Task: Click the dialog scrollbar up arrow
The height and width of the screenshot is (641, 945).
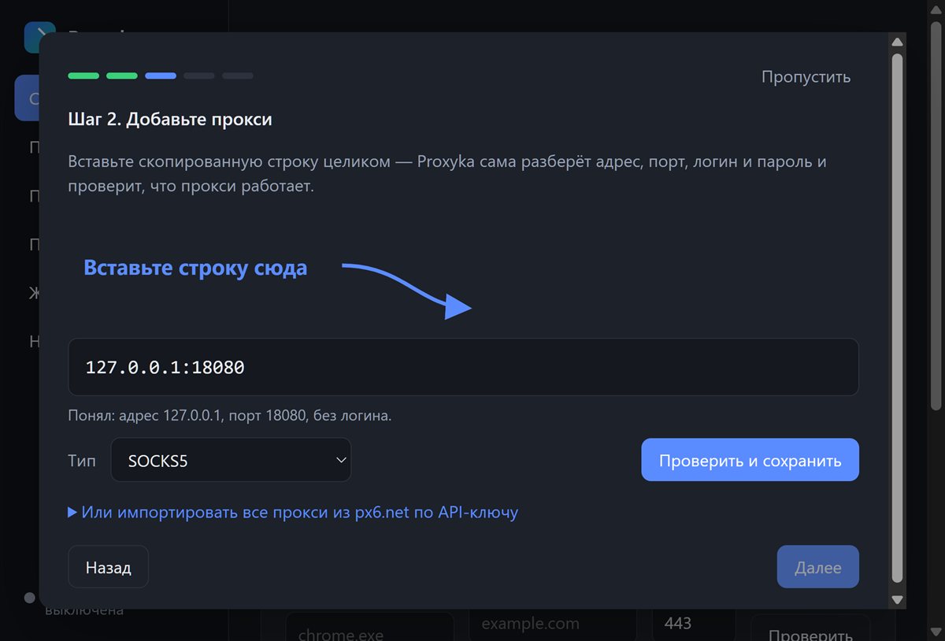Action: point(897,42)
